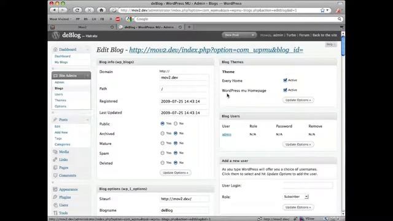Click the Posts pin icon in the sidebar

55,120
